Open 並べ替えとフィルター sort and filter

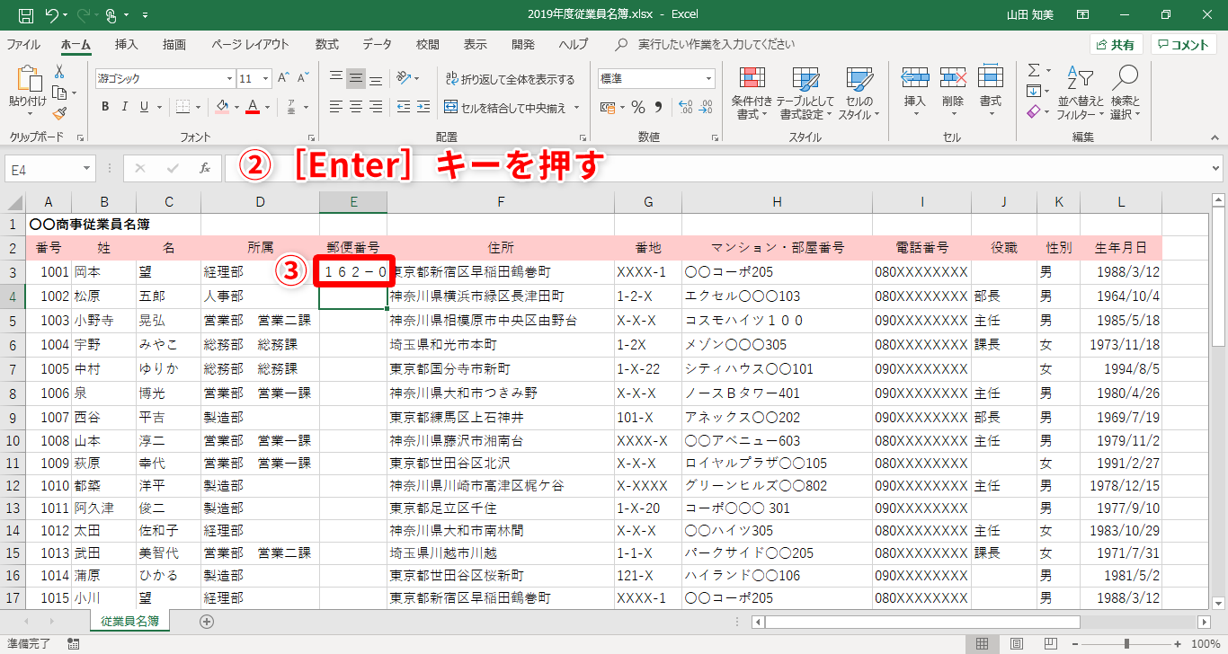1080,93
